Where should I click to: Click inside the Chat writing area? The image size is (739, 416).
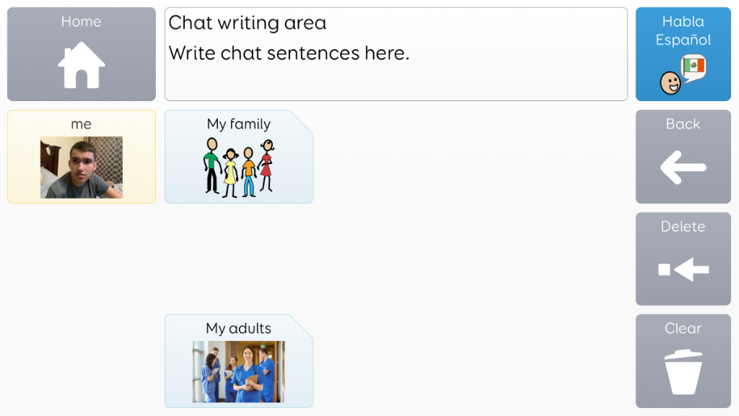(396, 53)
